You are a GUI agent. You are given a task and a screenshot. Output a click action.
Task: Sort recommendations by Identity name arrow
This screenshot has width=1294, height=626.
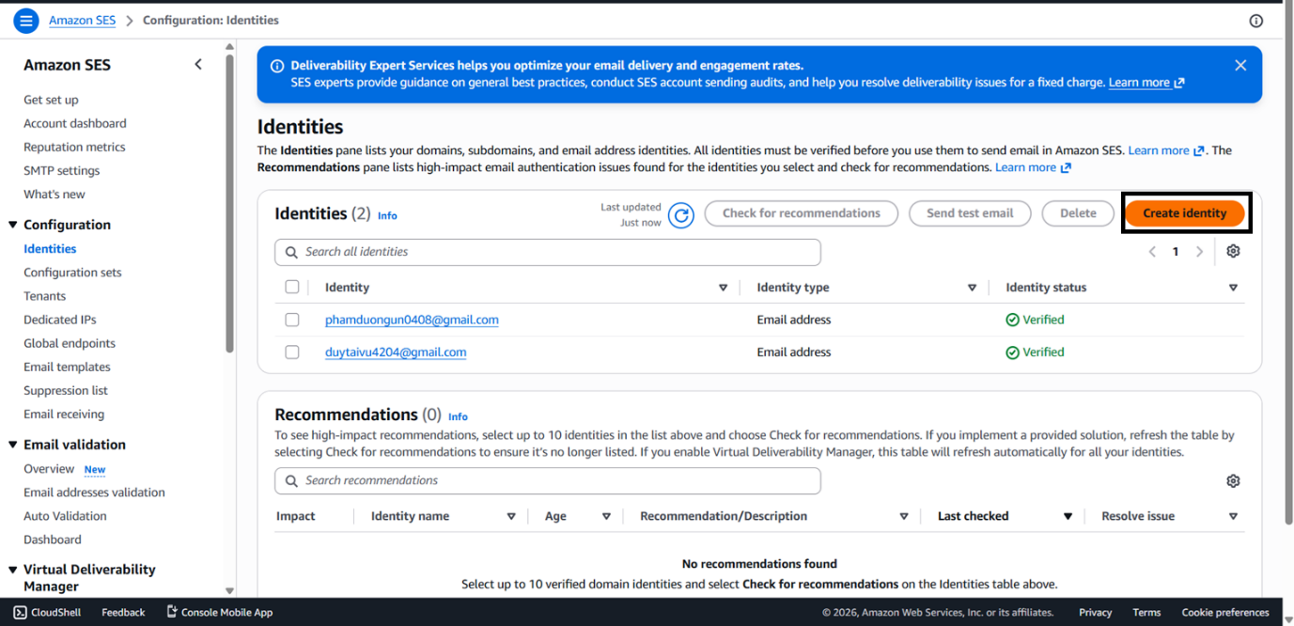511,516
